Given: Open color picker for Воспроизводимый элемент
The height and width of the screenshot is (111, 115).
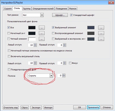Looking at the screenshot, I should (x=101, y=33).
